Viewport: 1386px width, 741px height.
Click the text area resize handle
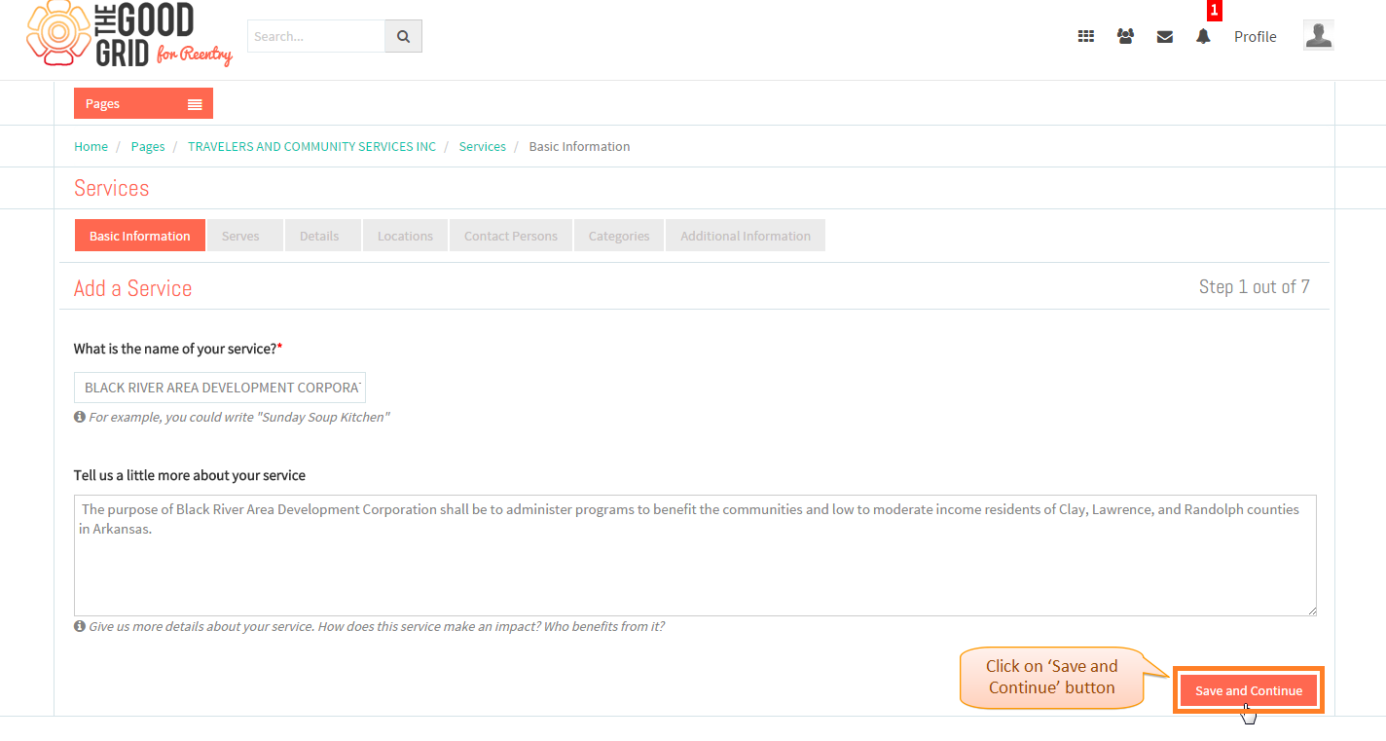[x=1311, y=611]
